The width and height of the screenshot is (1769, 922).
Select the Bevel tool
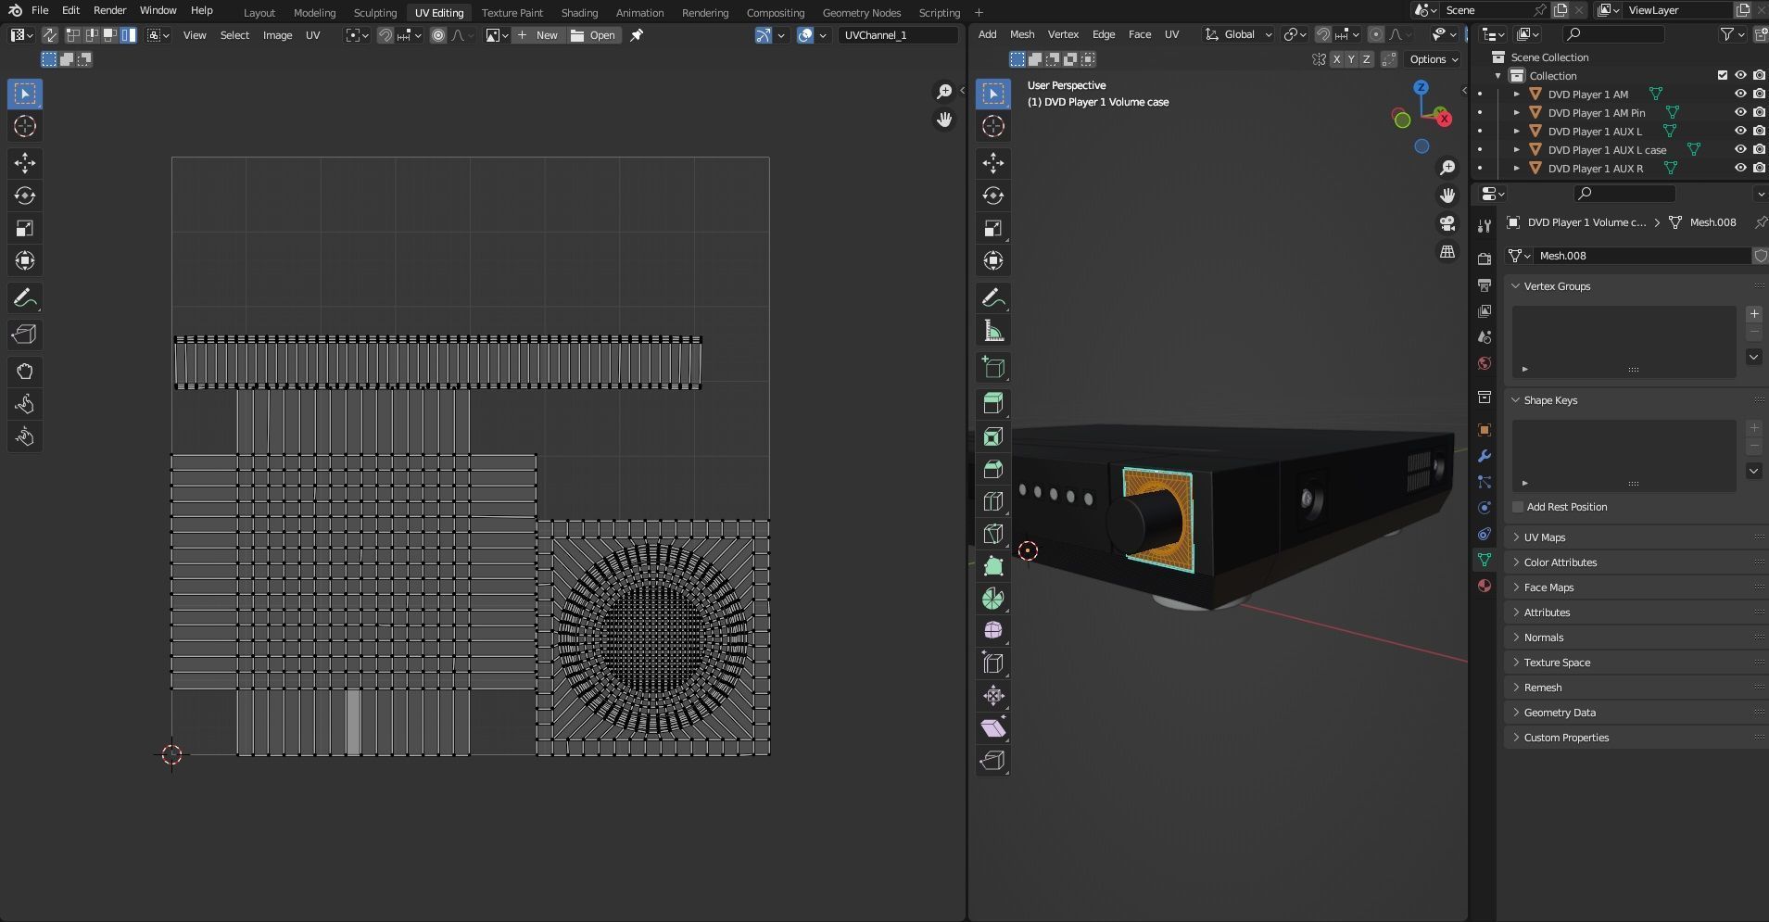[x=993, y=469]
